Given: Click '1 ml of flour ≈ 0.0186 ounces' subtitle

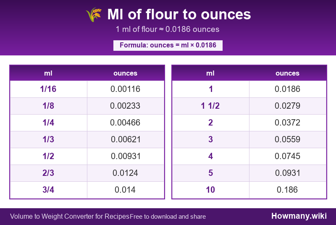Looking at the screenshot, I should (x=168, y=29).
